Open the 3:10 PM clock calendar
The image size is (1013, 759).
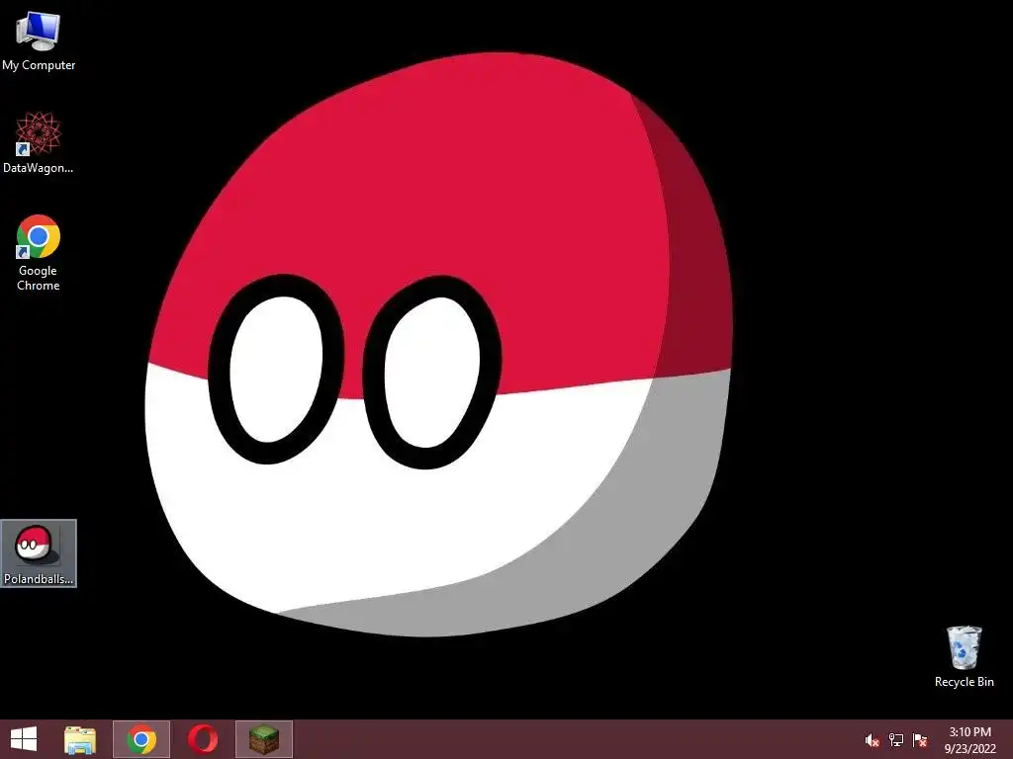[x=969, y=740]
